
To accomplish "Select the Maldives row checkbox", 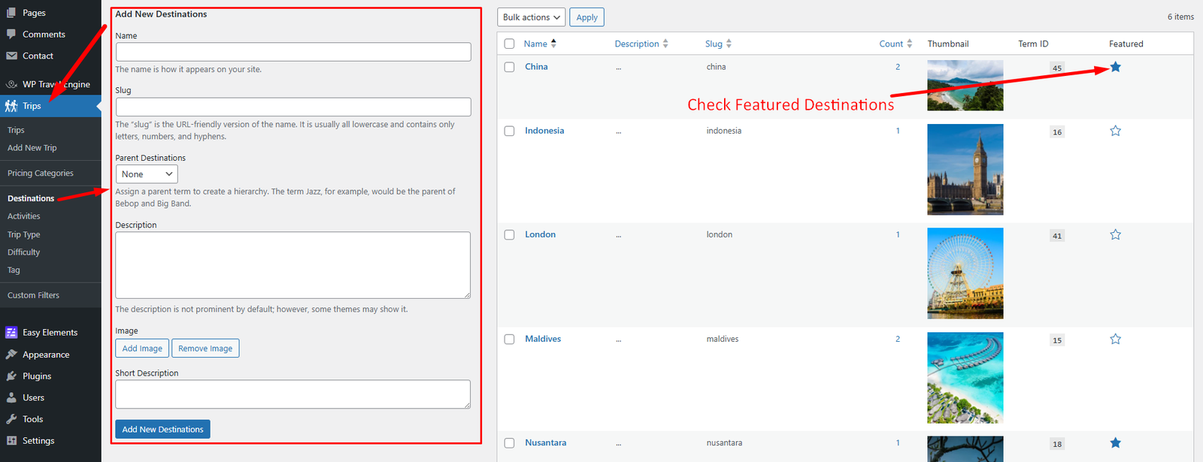I will (x=509, y=340).
